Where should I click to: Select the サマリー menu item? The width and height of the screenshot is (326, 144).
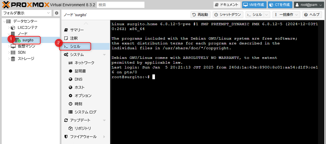point(77,30)
